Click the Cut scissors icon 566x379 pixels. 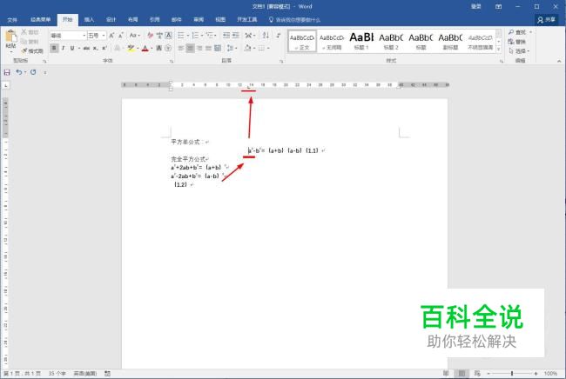pos(24,32)
